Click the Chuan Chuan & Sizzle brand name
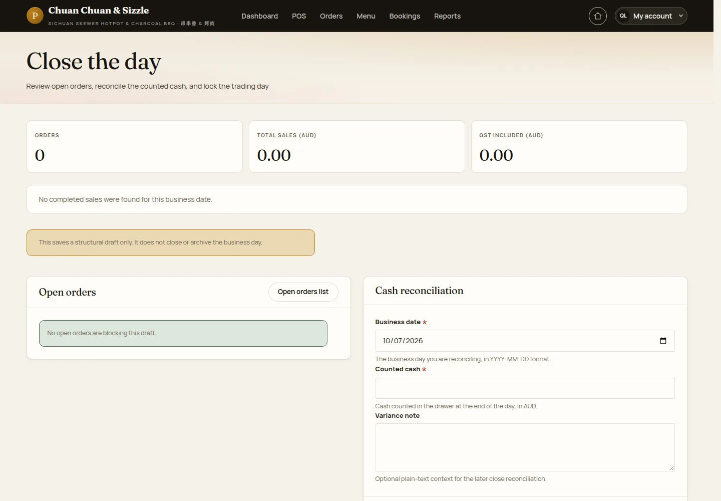The width and height of the screenshot is (721, 501). coord(99,11)
